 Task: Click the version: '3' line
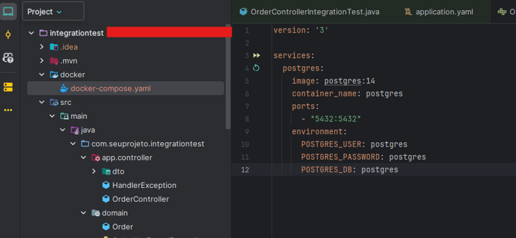point(301,30)
